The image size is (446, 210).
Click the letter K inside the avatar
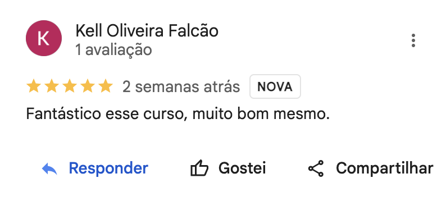(x=43, y=39)
